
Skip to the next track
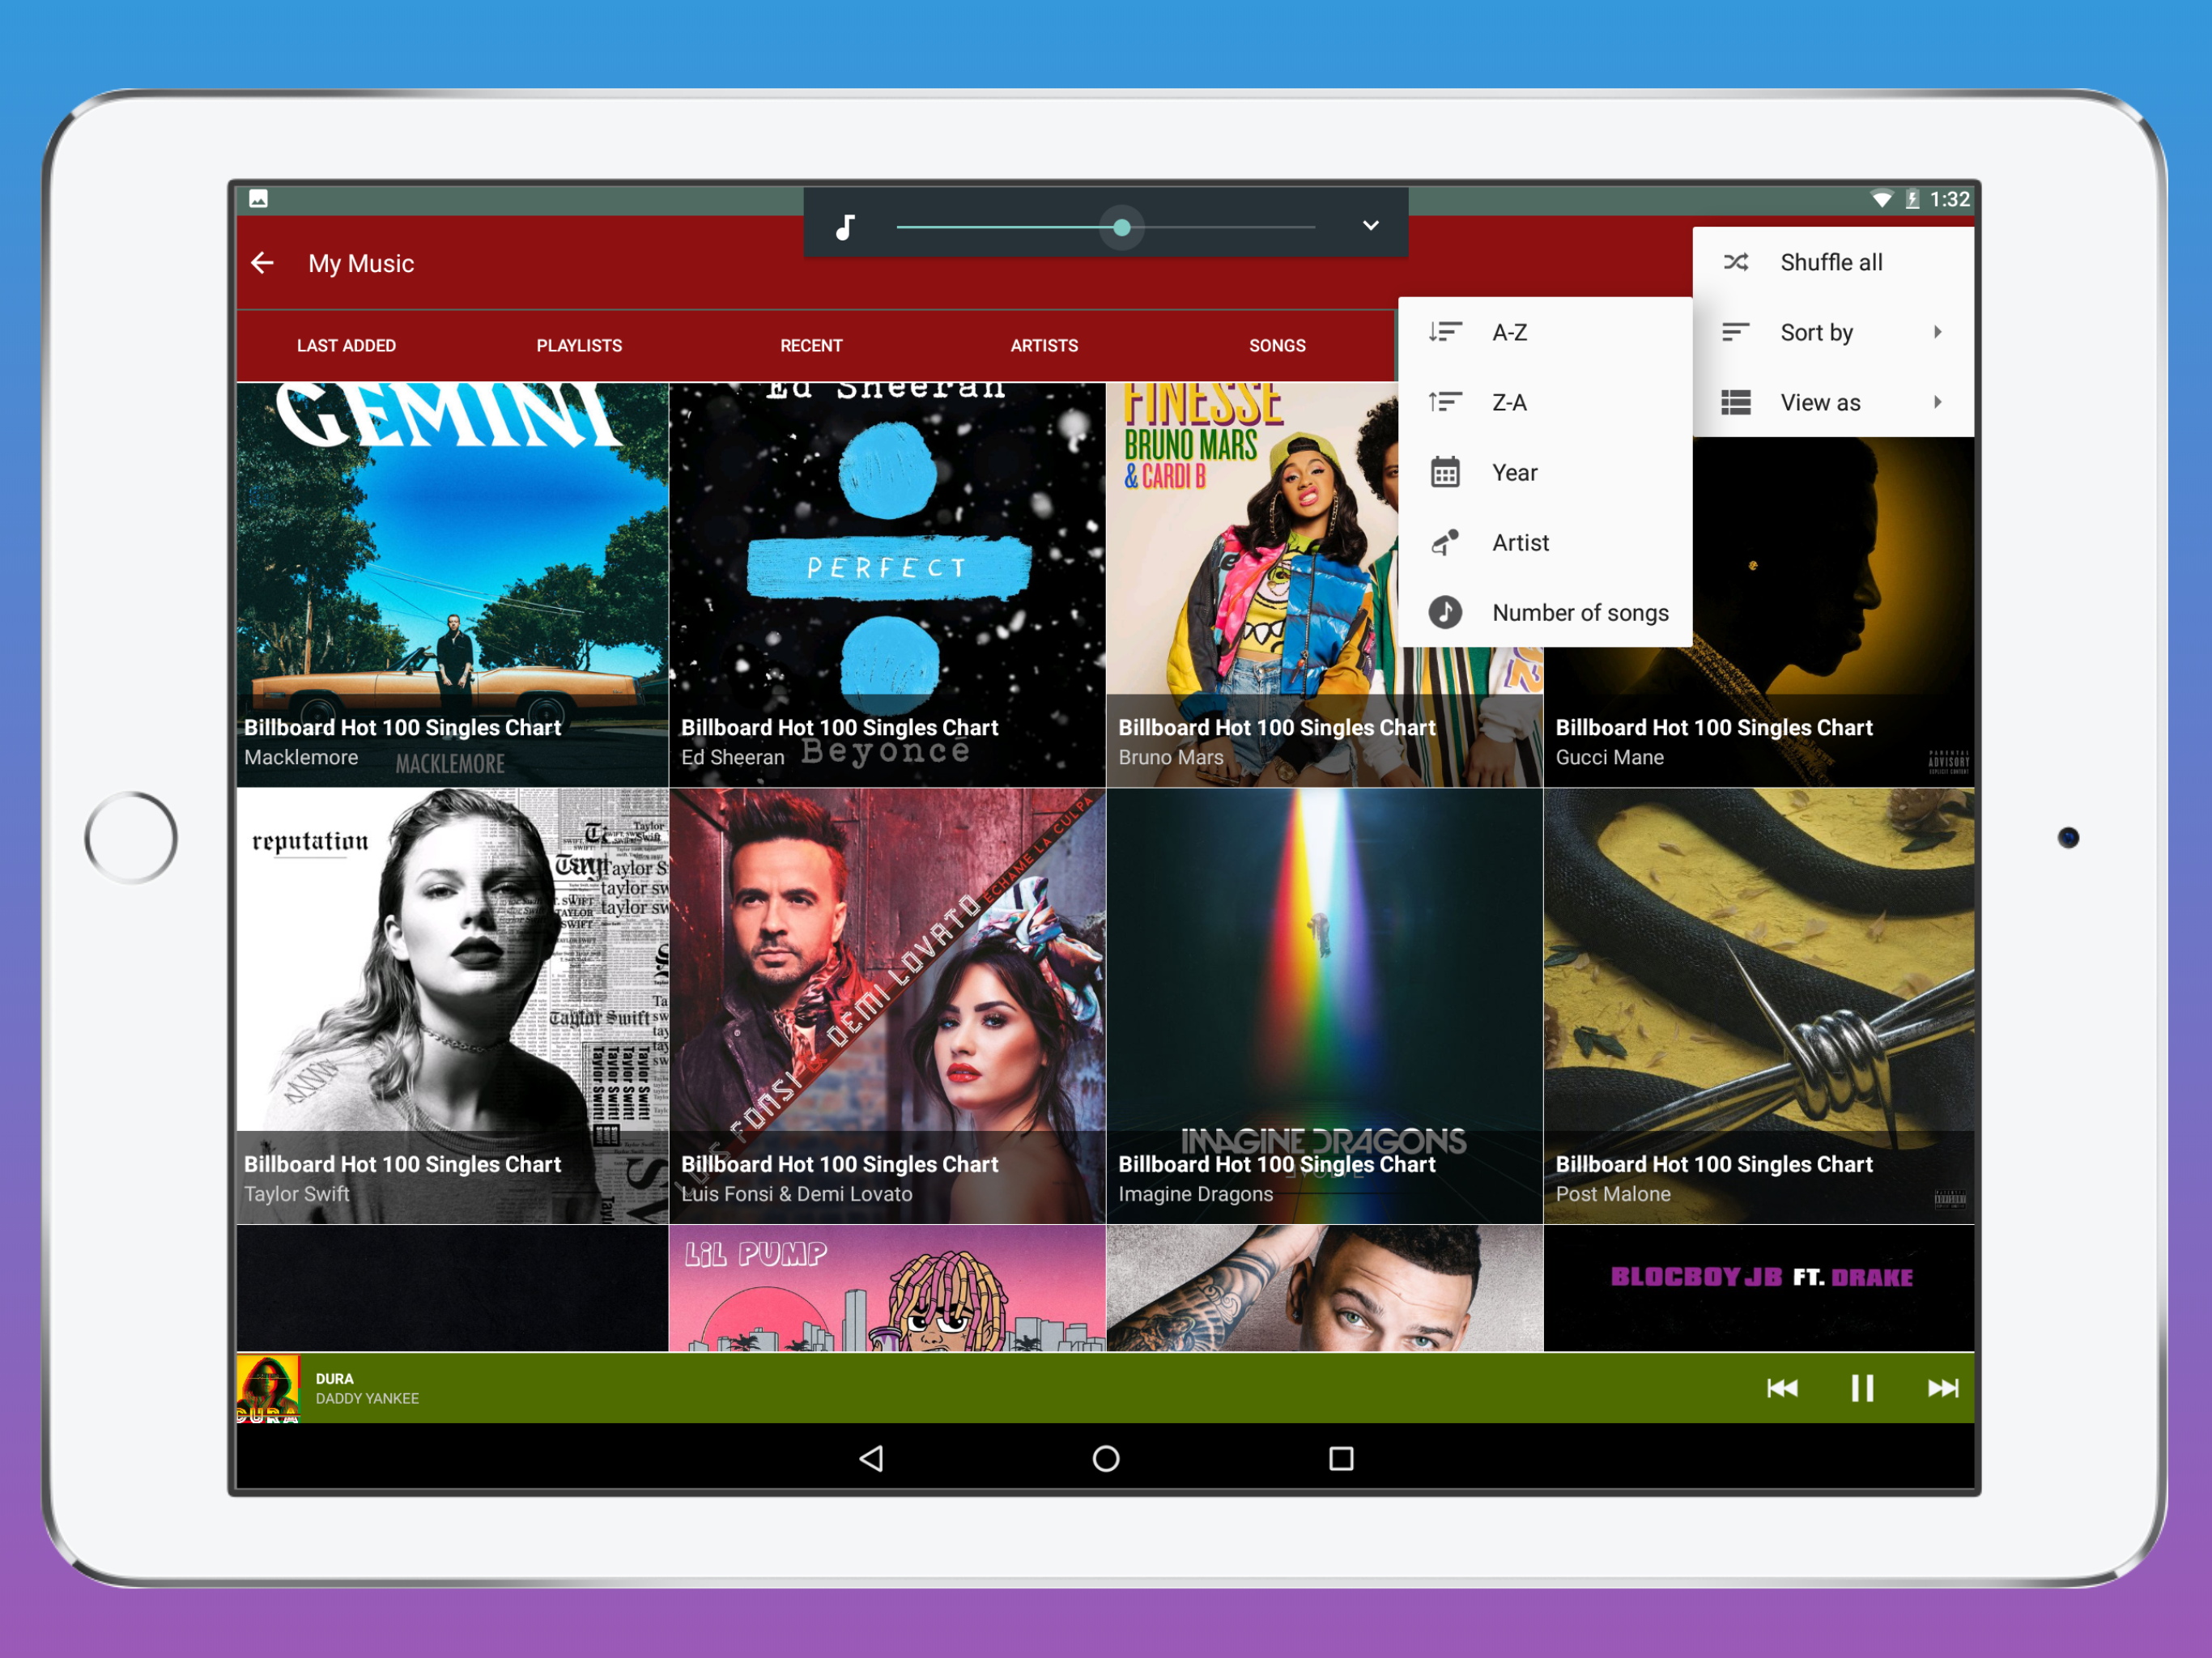tap(1942, 1387)
